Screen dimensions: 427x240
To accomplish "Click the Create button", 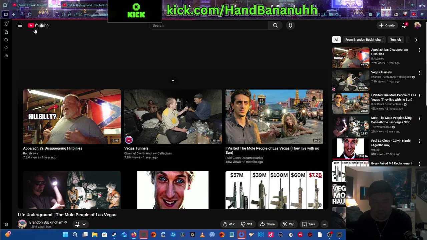I will (x=387, y=25).
